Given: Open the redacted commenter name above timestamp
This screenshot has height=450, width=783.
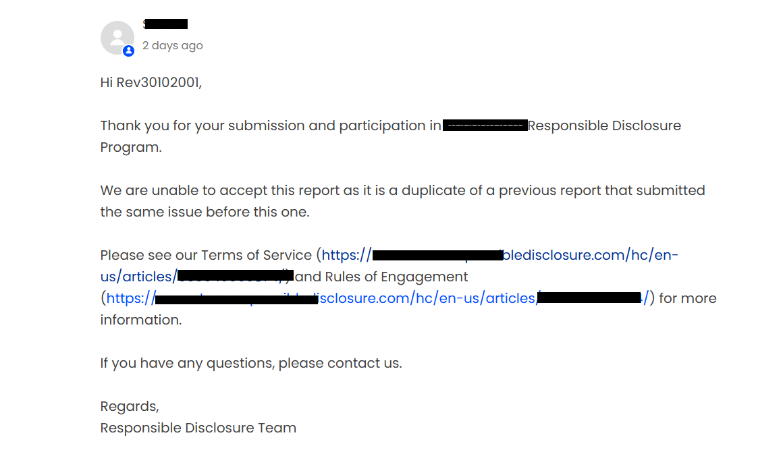Looking at the screenshot, I should tap(165, 24).
